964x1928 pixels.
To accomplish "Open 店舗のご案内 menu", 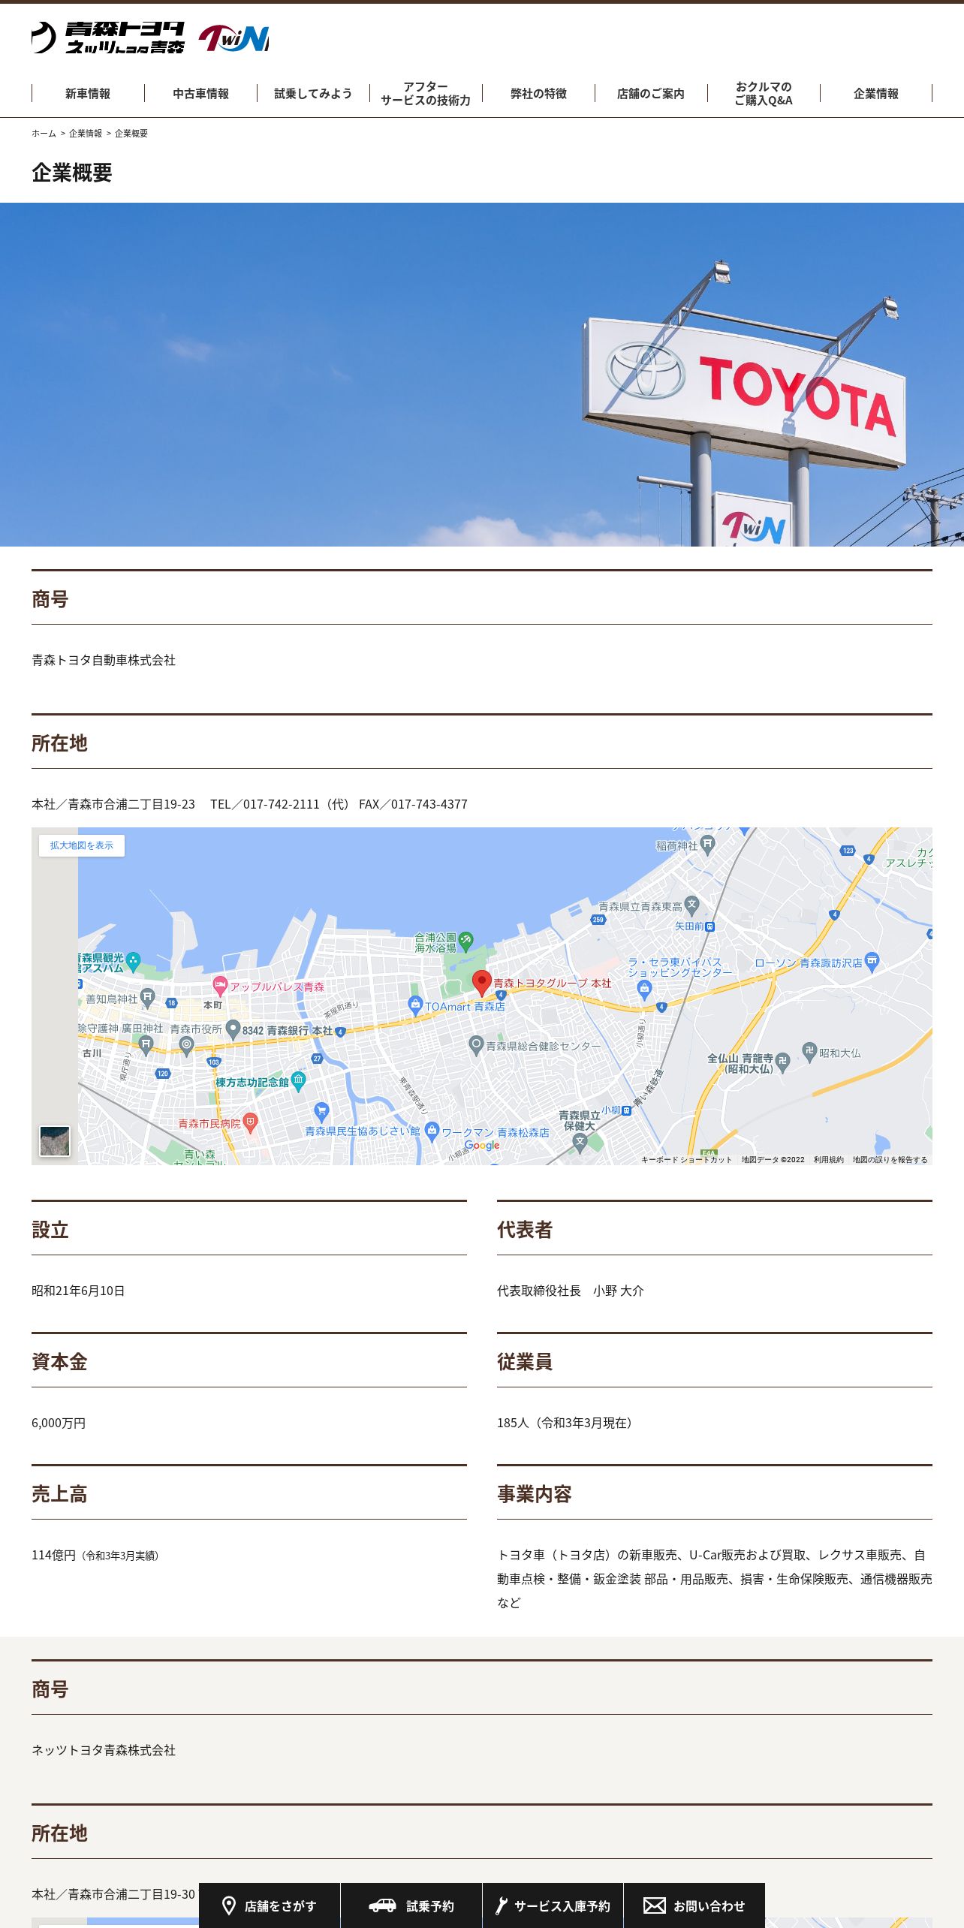I will coord(651,94).
